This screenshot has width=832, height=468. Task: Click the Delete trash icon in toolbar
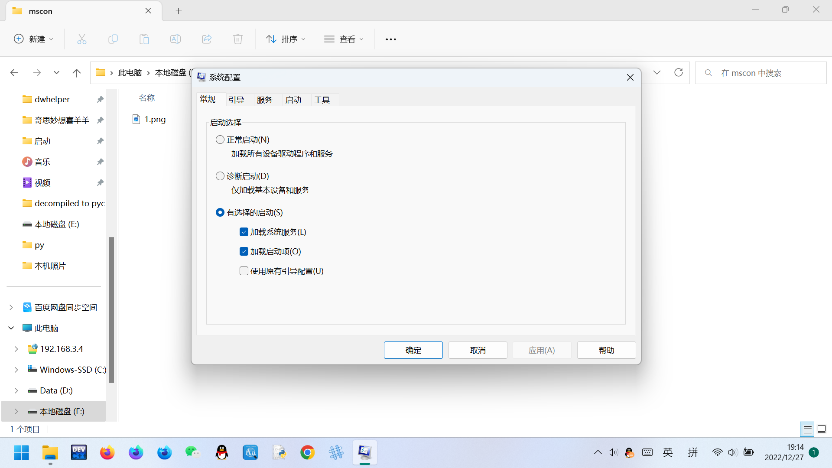237,39
